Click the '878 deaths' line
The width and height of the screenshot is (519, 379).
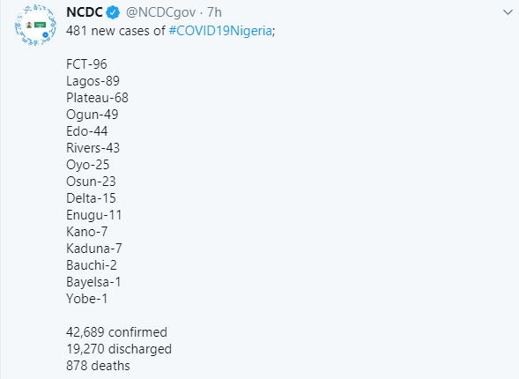[x=98, y=366]
